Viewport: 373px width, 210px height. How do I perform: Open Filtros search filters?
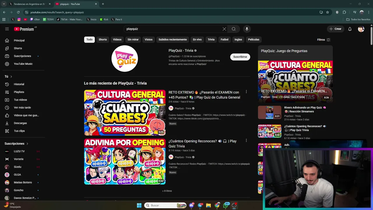point(324,40)
